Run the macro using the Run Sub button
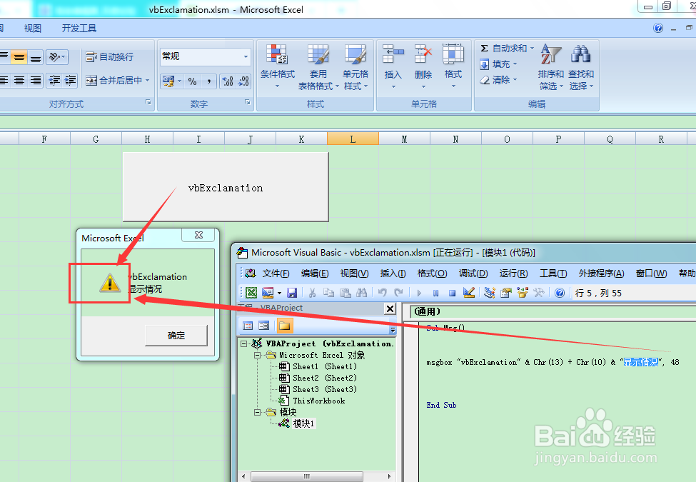This screenshot has height=482, width=696. pos(419,292)
